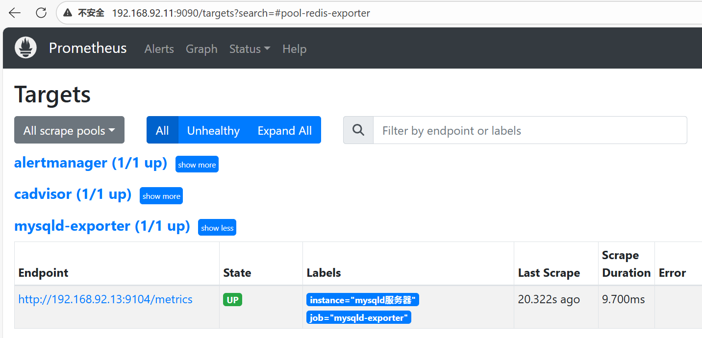Image resolution: width=702 pixels, height=338 pixels.
Task: Click the Scrape Duration column header
Action: [x=627, y=264]
